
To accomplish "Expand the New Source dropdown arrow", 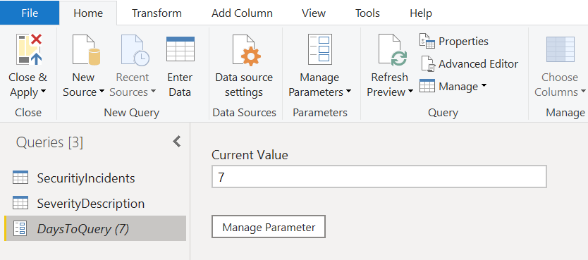I will (102, 92).
